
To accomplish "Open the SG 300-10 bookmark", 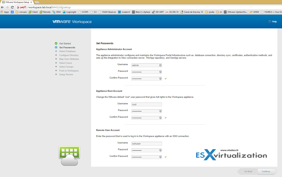I will click(172, 12).
